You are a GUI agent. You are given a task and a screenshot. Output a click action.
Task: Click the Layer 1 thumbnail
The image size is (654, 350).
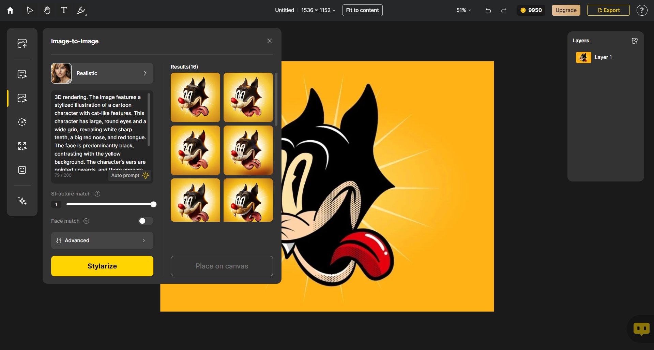point(583,57)
